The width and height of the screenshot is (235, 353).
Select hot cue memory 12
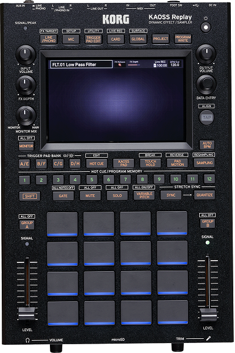(209, 179)
